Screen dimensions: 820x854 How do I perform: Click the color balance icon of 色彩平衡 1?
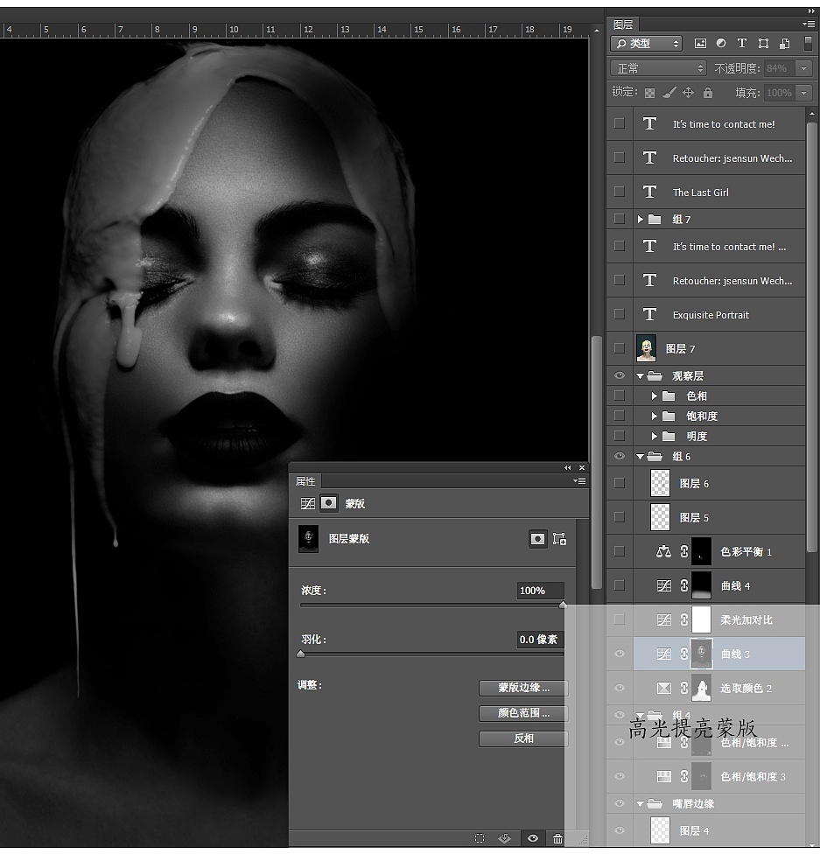tap(663, 552)
